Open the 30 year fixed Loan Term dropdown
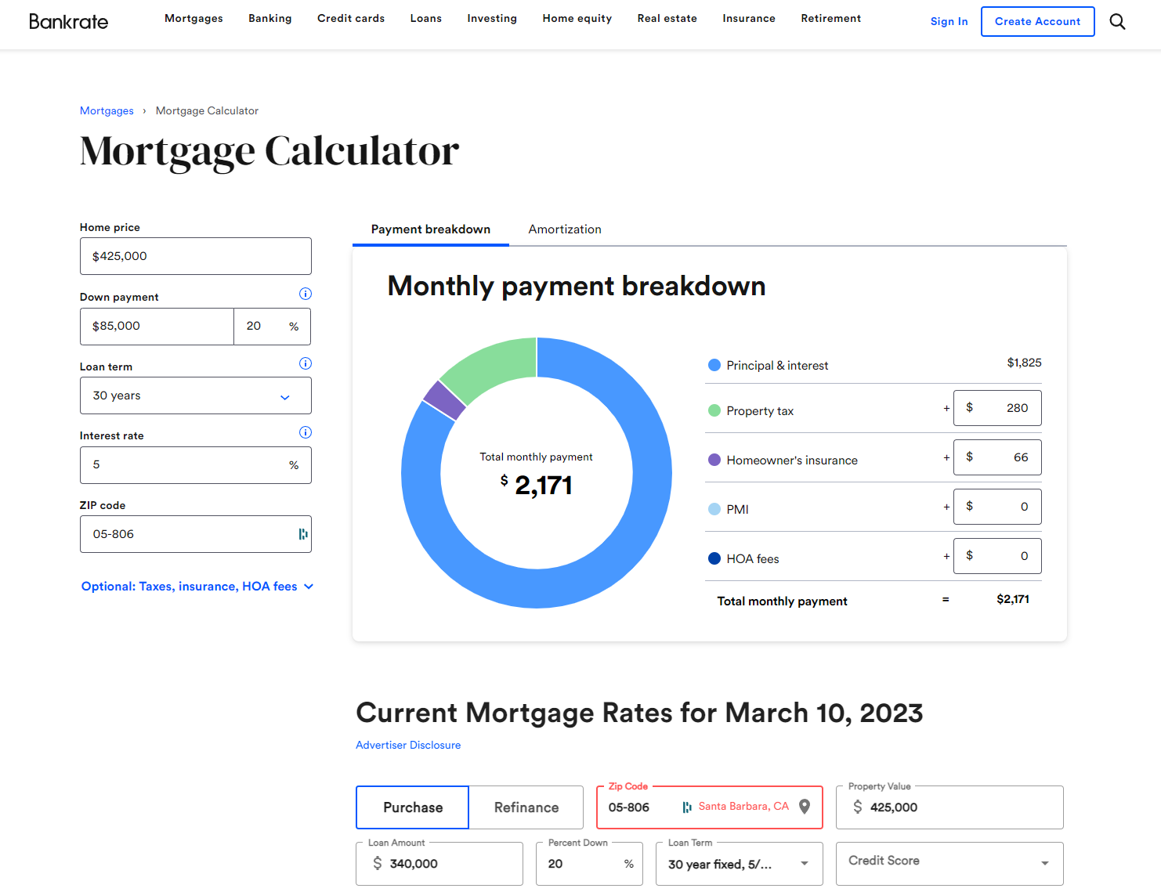Image resolution: width=1161 pixels, height=892 pixels. (x=740, y=864)
